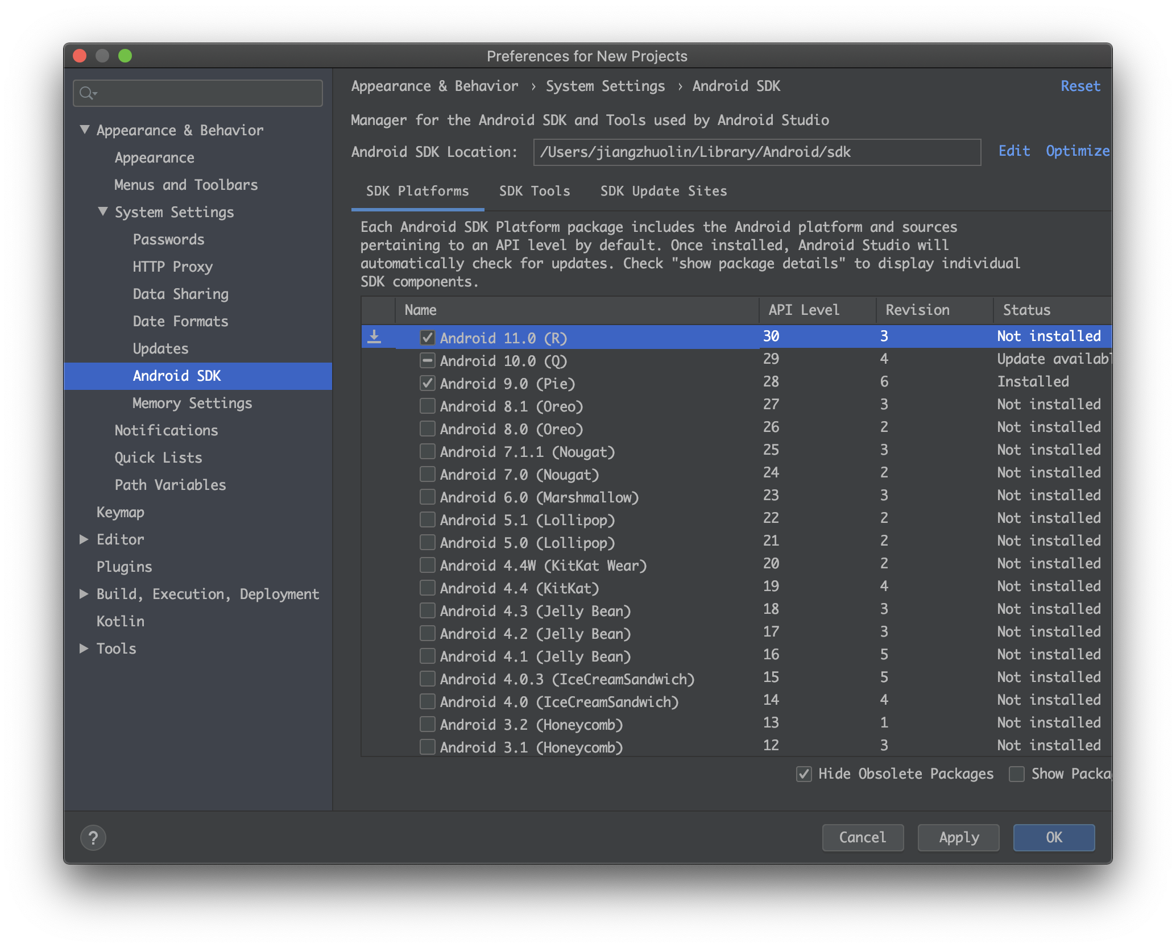Screen dimensions: 1176x948
Task: Switch to the SDK Platforms tab
Action: [417, 191]
